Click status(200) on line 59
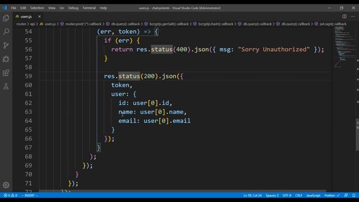This screenshot has width=359, height=202. (139, 76)
